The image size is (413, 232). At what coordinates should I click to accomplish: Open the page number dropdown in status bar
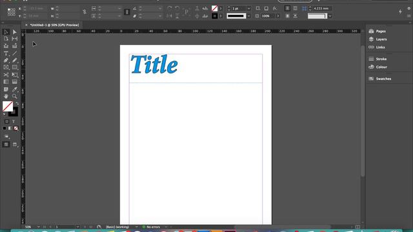(x=77, y=227)
